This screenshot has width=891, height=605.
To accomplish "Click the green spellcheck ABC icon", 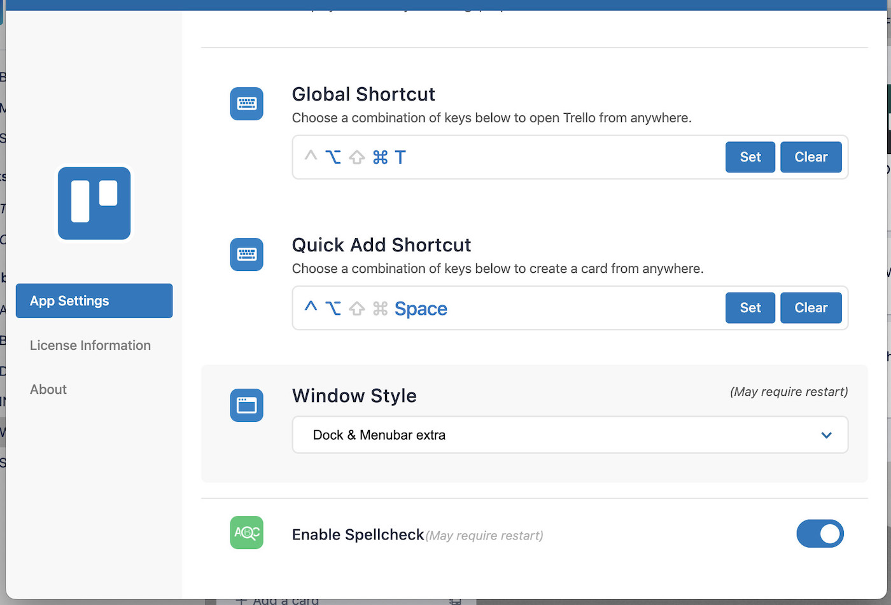I will pos(246,533).
